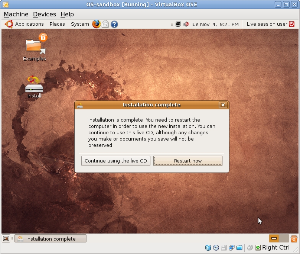Click the VirtualBox shared folders icon
This screenshot has height=254, width=300.
click(x=239, y=248)
